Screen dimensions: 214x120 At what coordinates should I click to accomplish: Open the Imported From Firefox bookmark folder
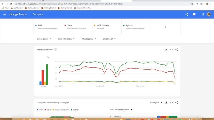tap(83, 8)
